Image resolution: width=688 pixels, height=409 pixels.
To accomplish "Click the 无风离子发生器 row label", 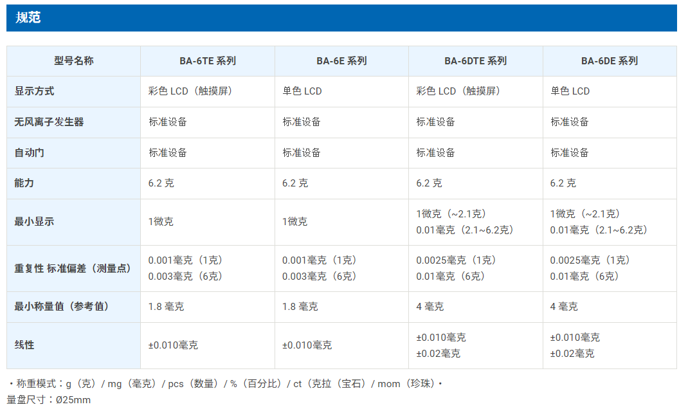I will click(50, 122).
